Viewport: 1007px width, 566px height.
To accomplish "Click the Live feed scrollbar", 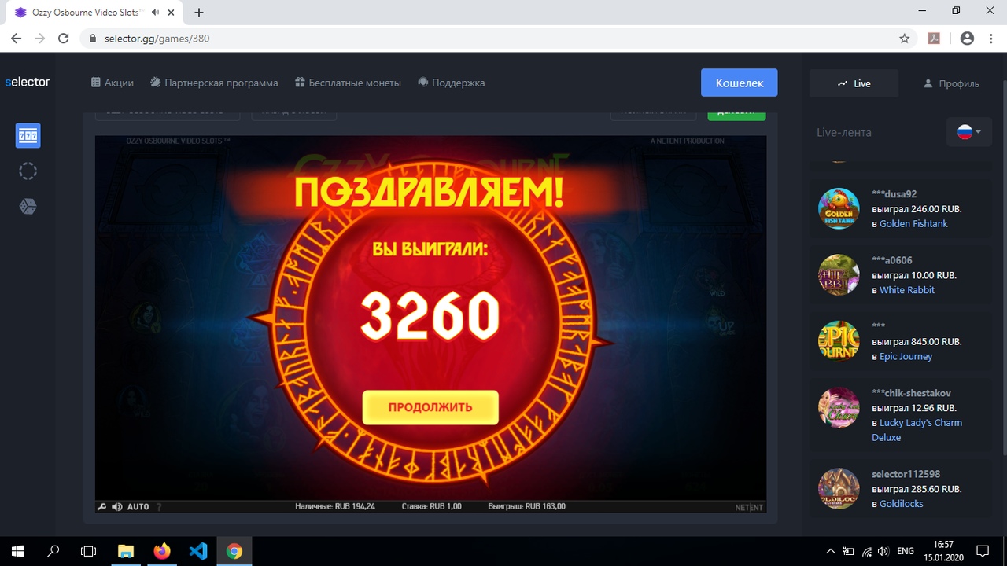I will [x=1003, y=267].
